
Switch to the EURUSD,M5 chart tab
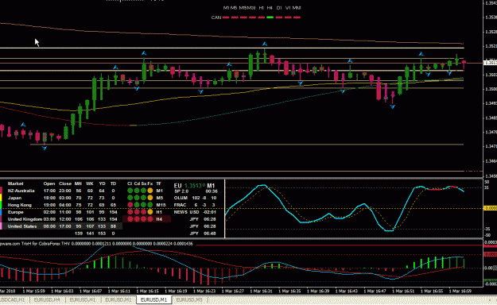pyautogui.click(x=189, y=299)
